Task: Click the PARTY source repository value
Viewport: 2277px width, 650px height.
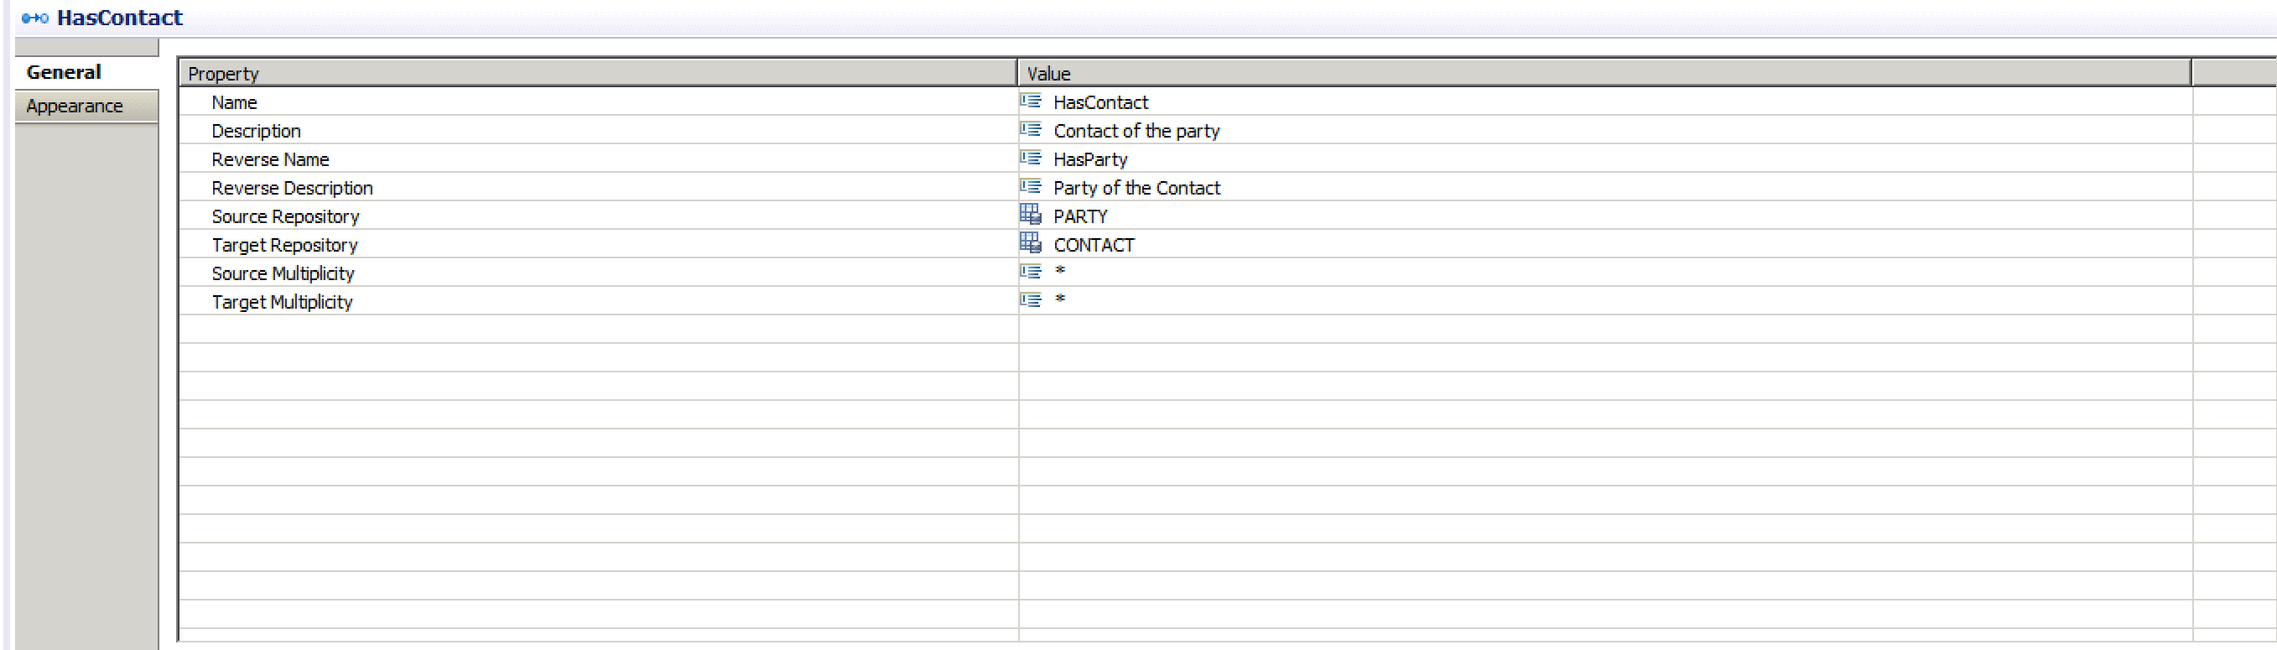Action: [1080, 216]
